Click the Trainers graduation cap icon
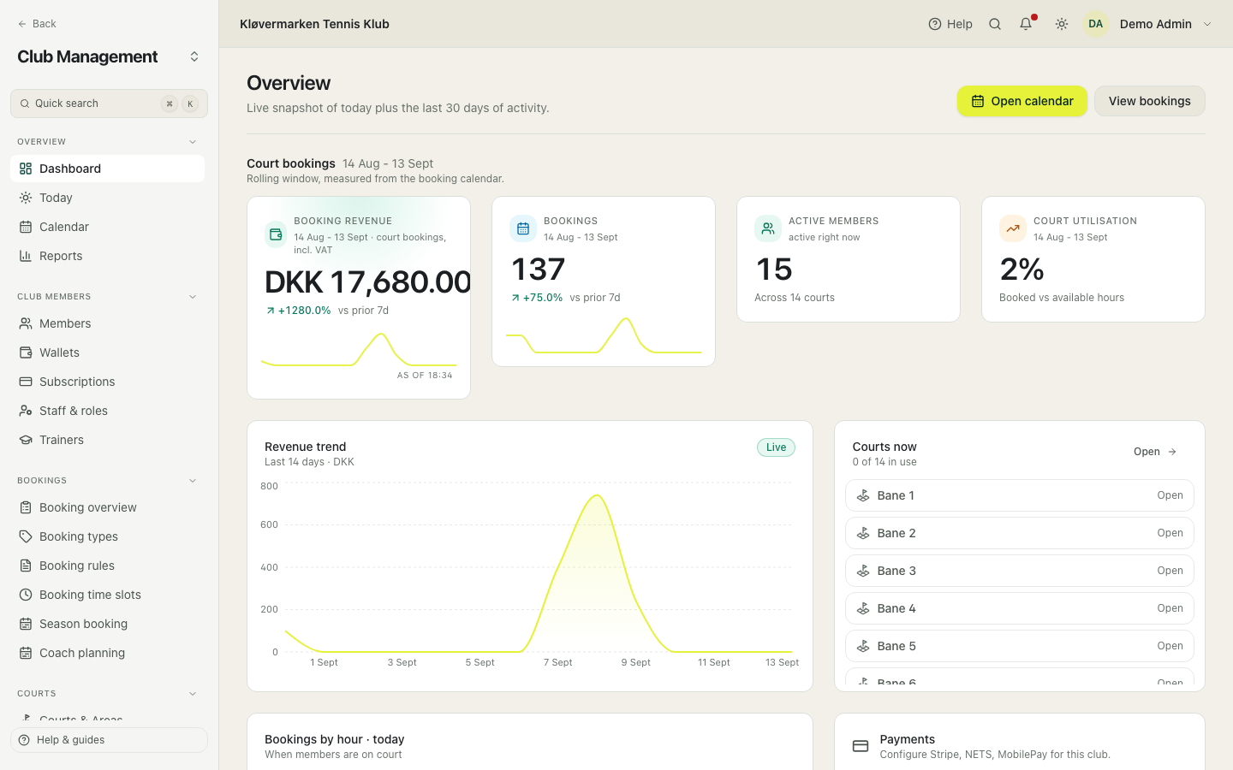Image resolution: width=1233 pixels, height=770 pixels. (x=26, y=440)
